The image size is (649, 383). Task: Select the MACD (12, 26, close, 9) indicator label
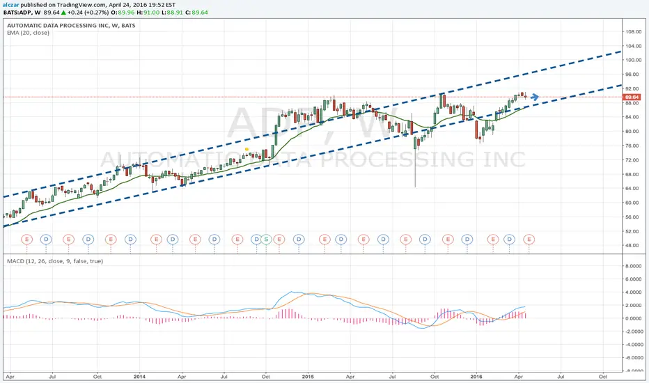(x=55, y=261)
